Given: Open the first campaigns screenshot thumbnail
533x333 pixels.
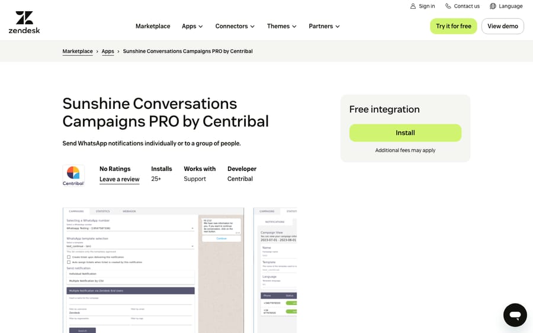Looking at the screenshot, I should tap(153, 270).
